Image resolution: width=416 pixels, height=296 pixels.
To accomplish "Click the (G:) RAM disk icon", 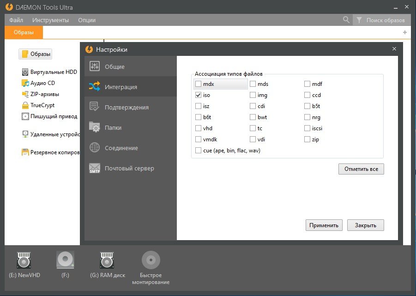I will [107, 260].
